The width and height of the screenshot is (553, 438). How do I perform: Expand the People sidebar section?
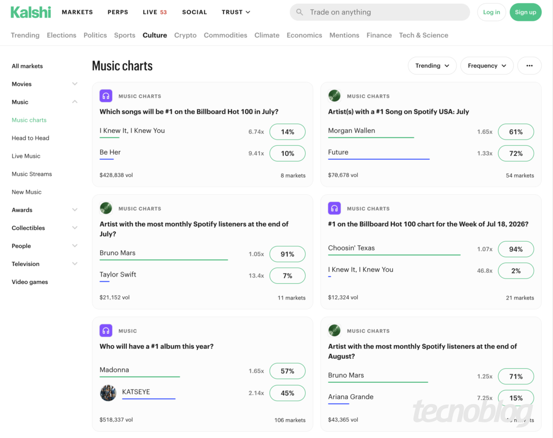(x=75, y=246)
